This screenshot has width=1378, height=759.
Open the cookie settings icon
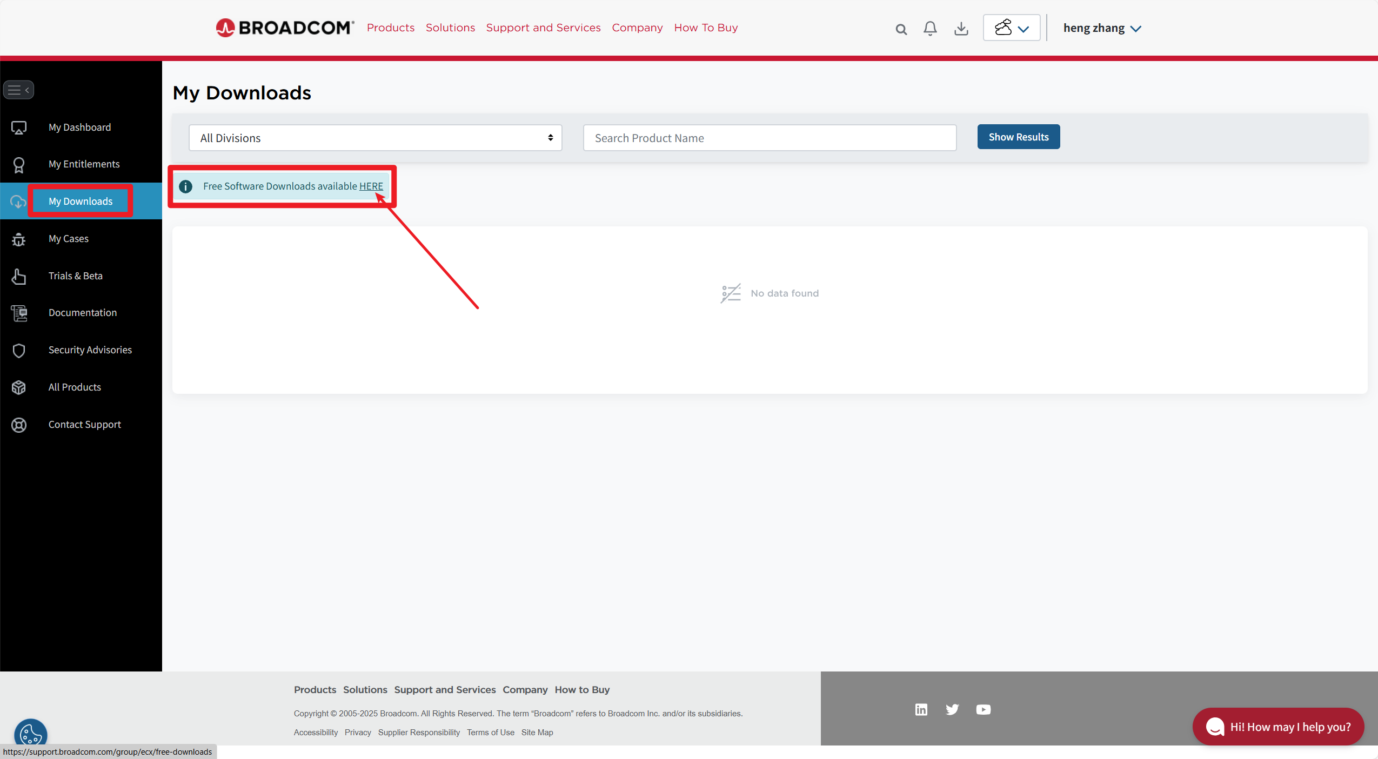tap(31, 734)
